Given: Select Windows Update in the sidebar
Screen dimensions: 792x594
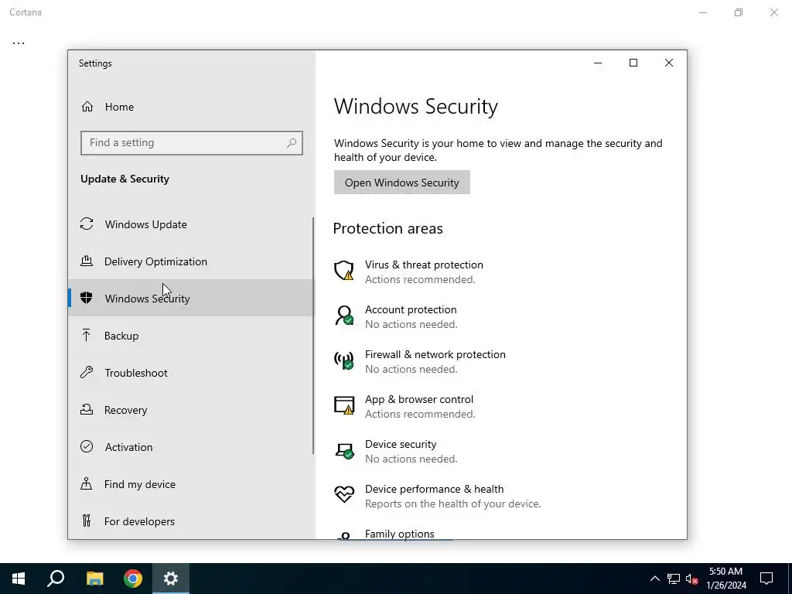Looking at the screenshot, I should (x=191, y=224).
